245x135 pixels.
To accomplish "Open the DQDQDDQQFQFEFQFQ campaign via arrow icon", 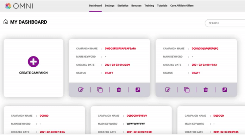I will (x=225, y=90).
